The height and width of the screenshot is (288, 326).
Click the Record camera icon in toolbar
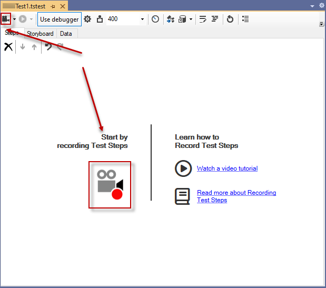(x=6, y=19)
